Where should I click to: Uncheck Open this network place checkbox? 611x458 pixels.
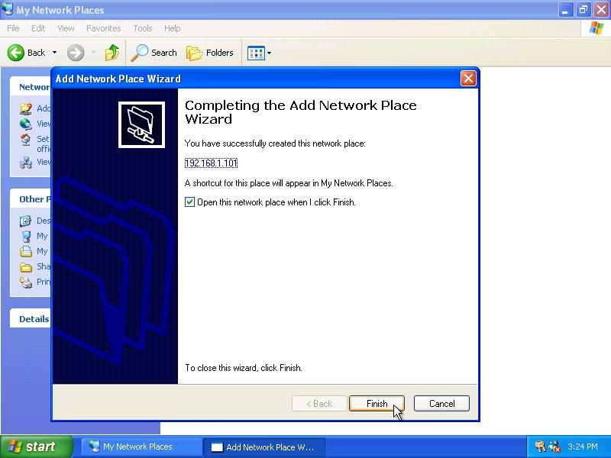(190, 202)
